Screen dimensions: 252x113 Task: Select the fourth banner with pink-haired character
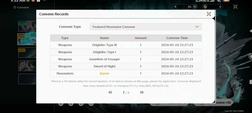(27, 66)
